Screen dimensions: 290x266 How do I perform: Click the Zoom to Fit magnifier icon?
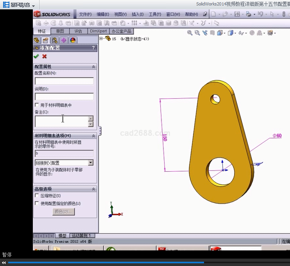click(190, 33)
